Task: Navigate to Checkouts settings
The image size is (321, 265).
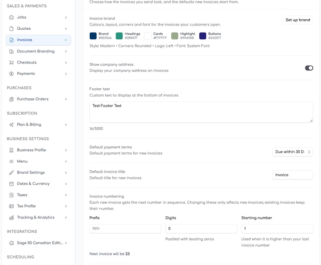Action: 38,62
